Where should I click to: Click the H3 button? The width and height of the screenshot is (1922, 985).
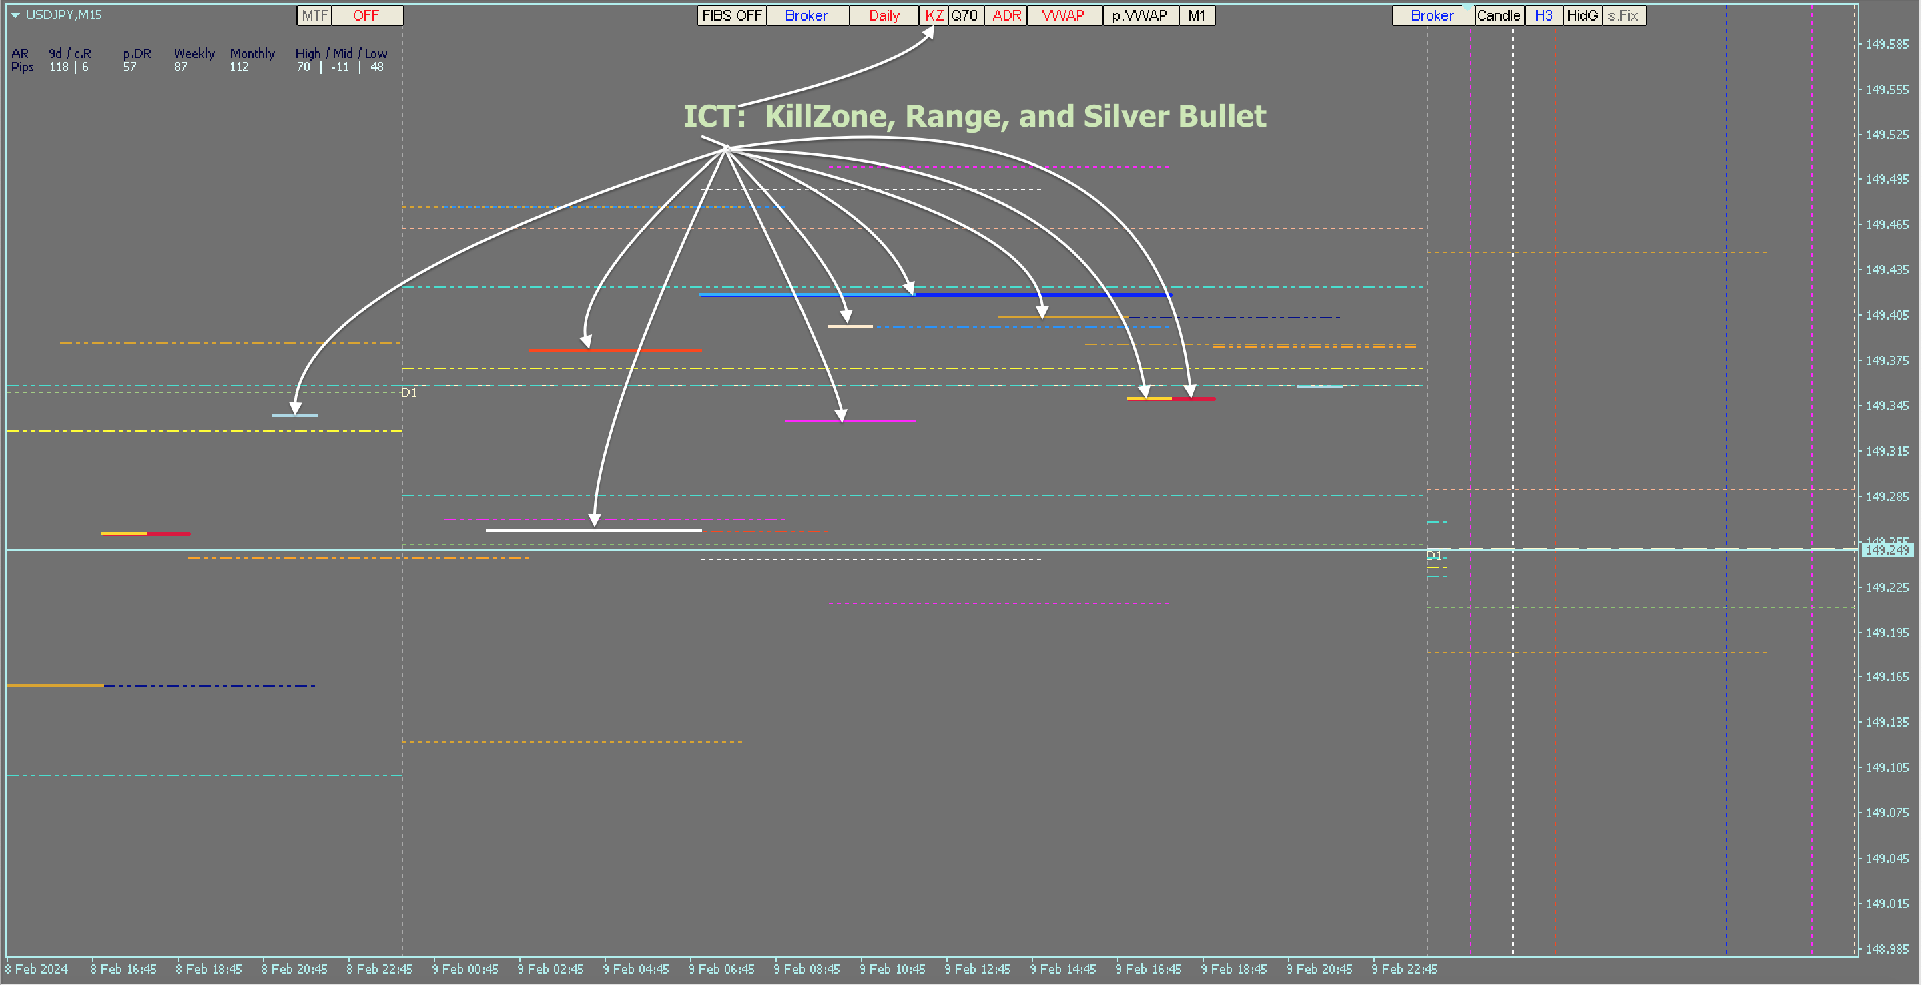[1544, 15]
